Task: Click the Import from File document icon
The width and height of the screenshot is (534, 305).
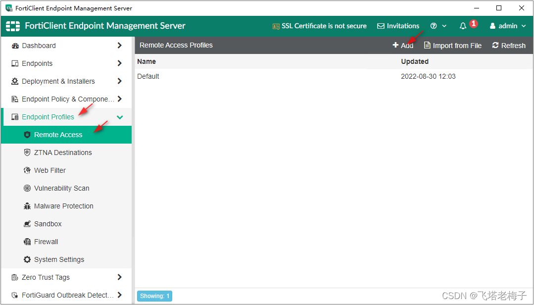Action: pos(427,45)
